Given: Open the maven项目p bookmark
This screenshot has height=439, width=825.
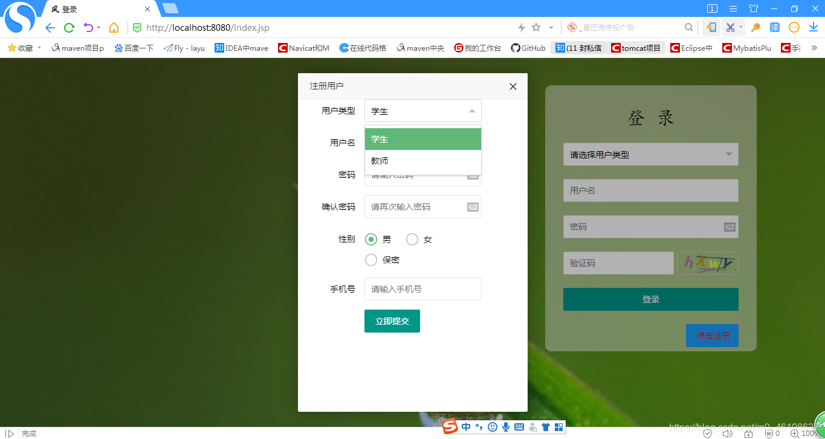Looking at the screenshot, I should [x=78, y=48].
